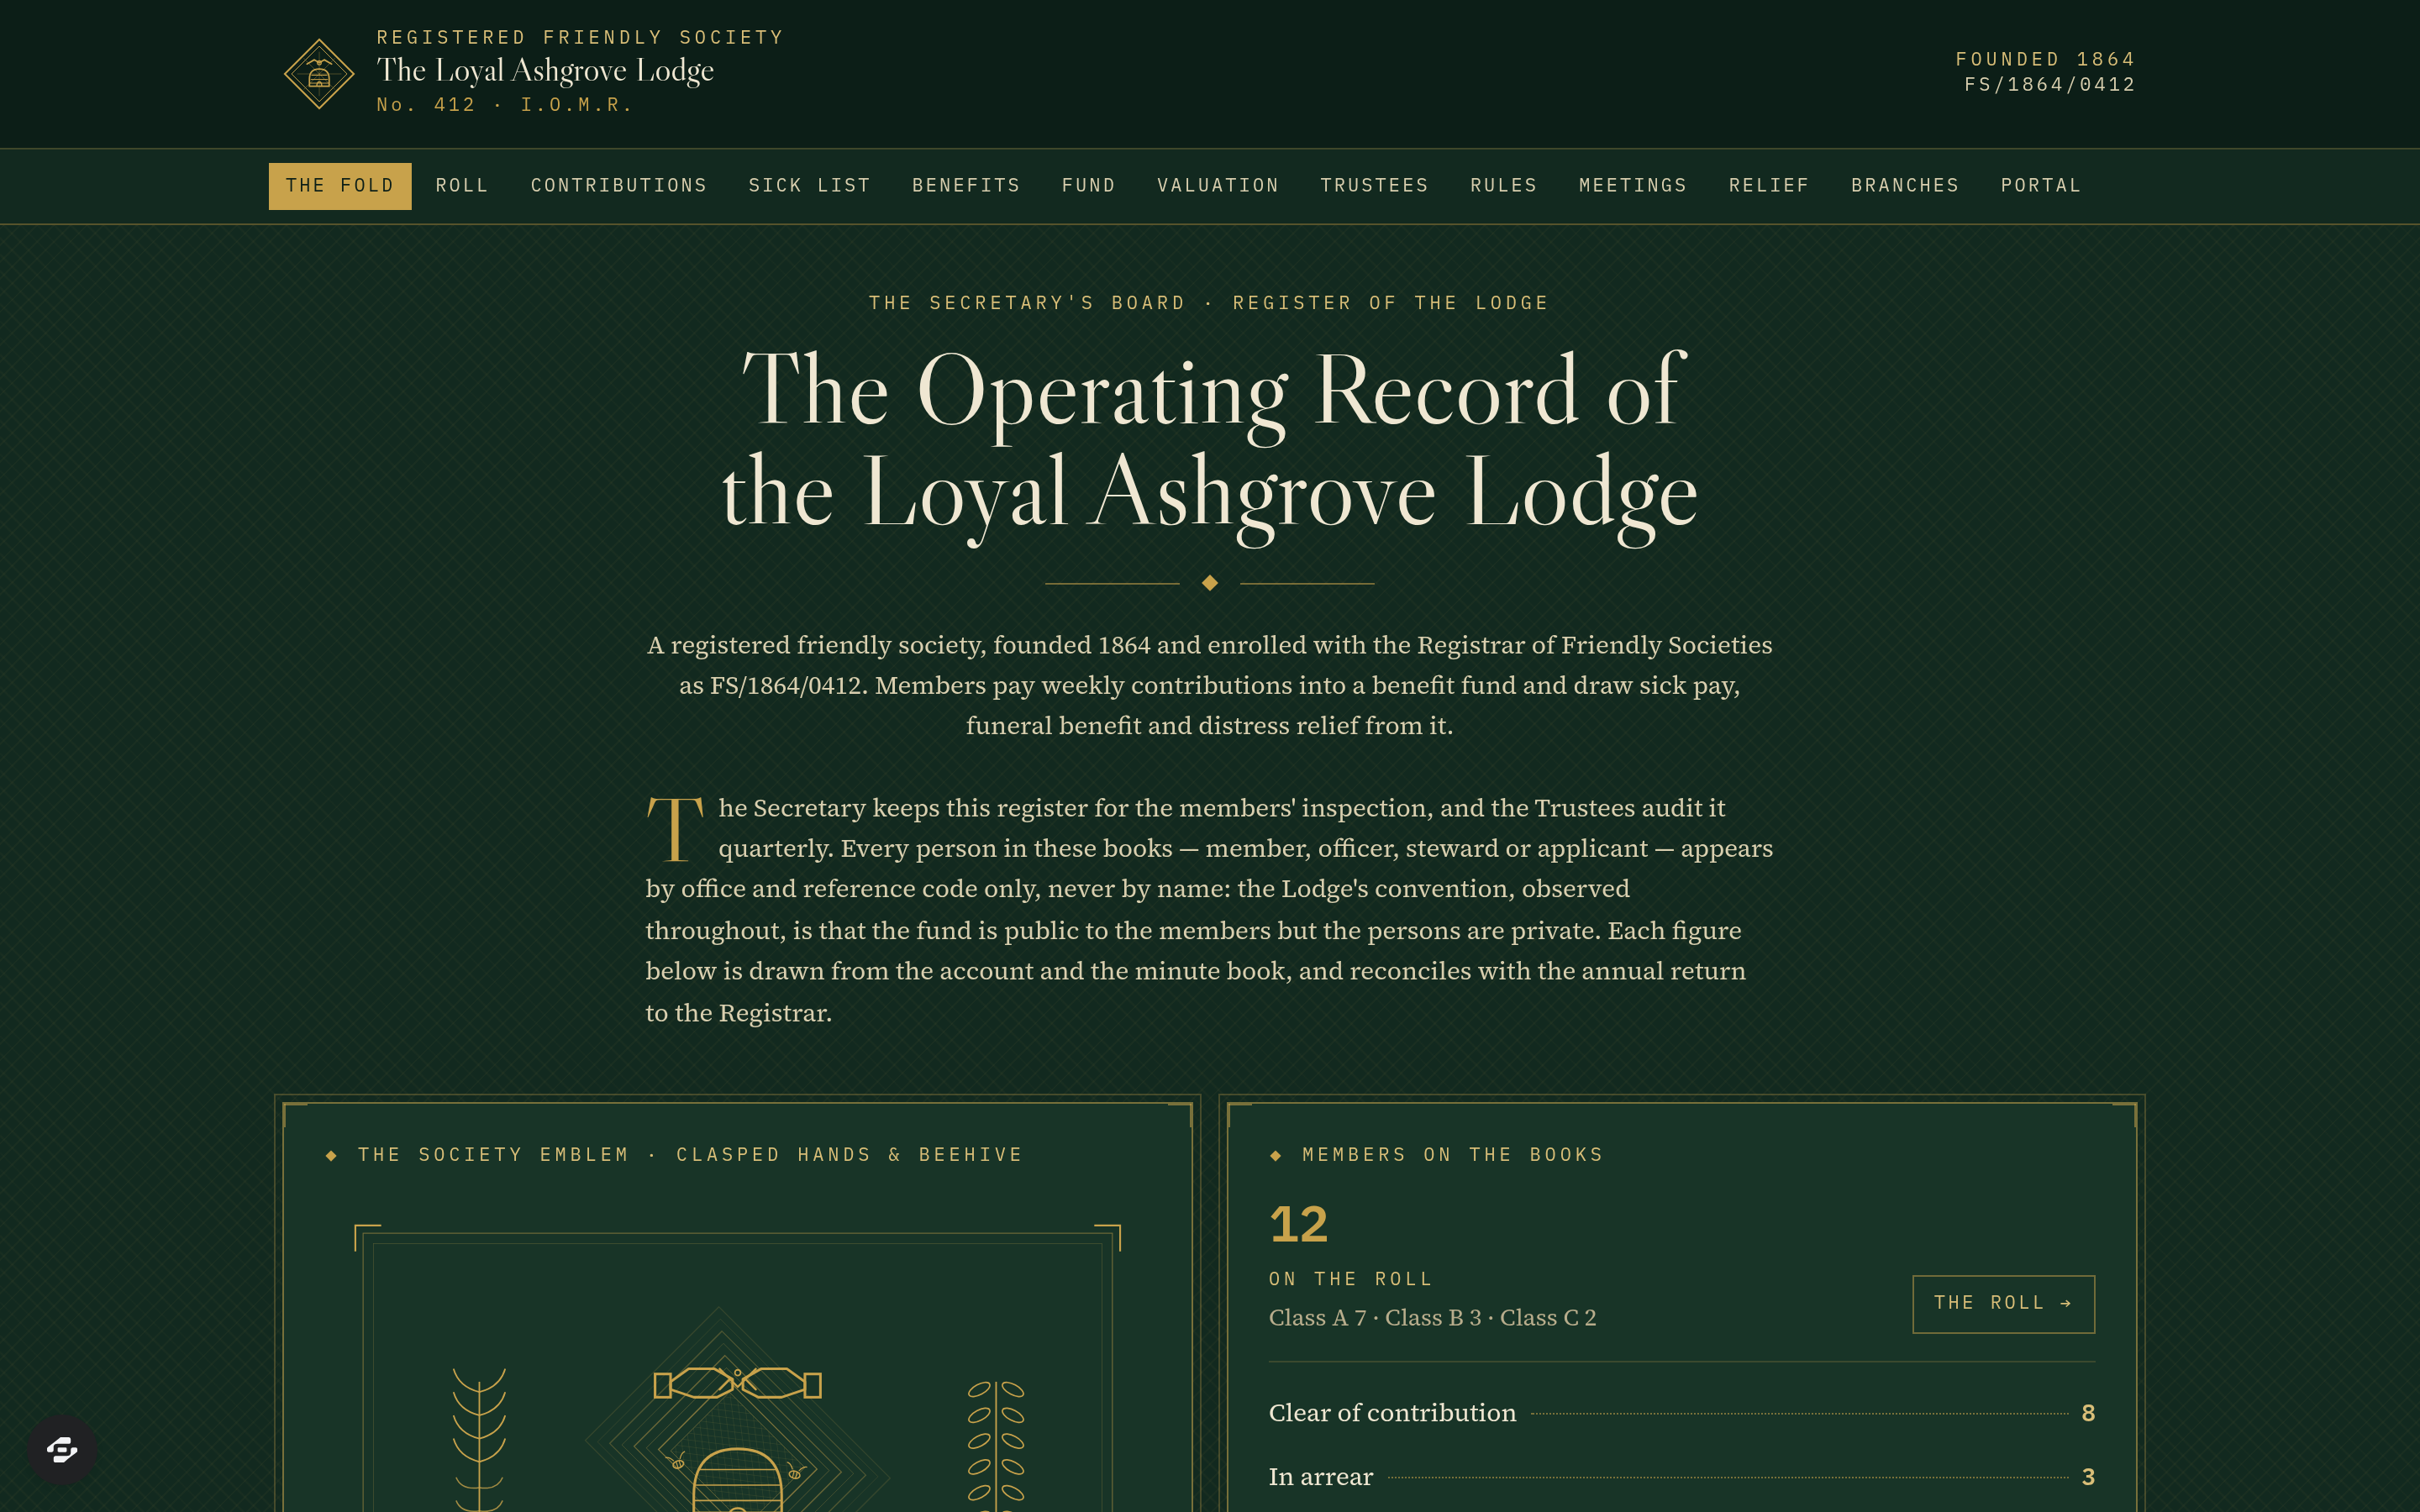Click the In arrear row
2420x1512 pixels.
[1681, 1477]
